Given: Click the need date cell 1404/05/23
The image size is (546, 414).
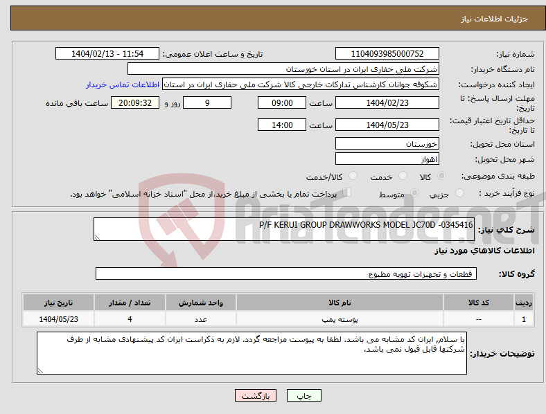Looking at the screenshot, I should coord(58,319).
